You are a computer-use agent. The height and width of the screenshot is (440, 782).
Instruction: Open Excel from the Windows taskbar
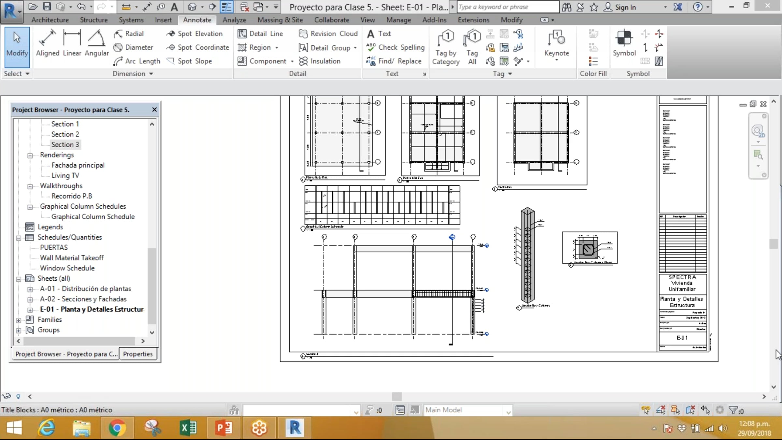point(188,428)
